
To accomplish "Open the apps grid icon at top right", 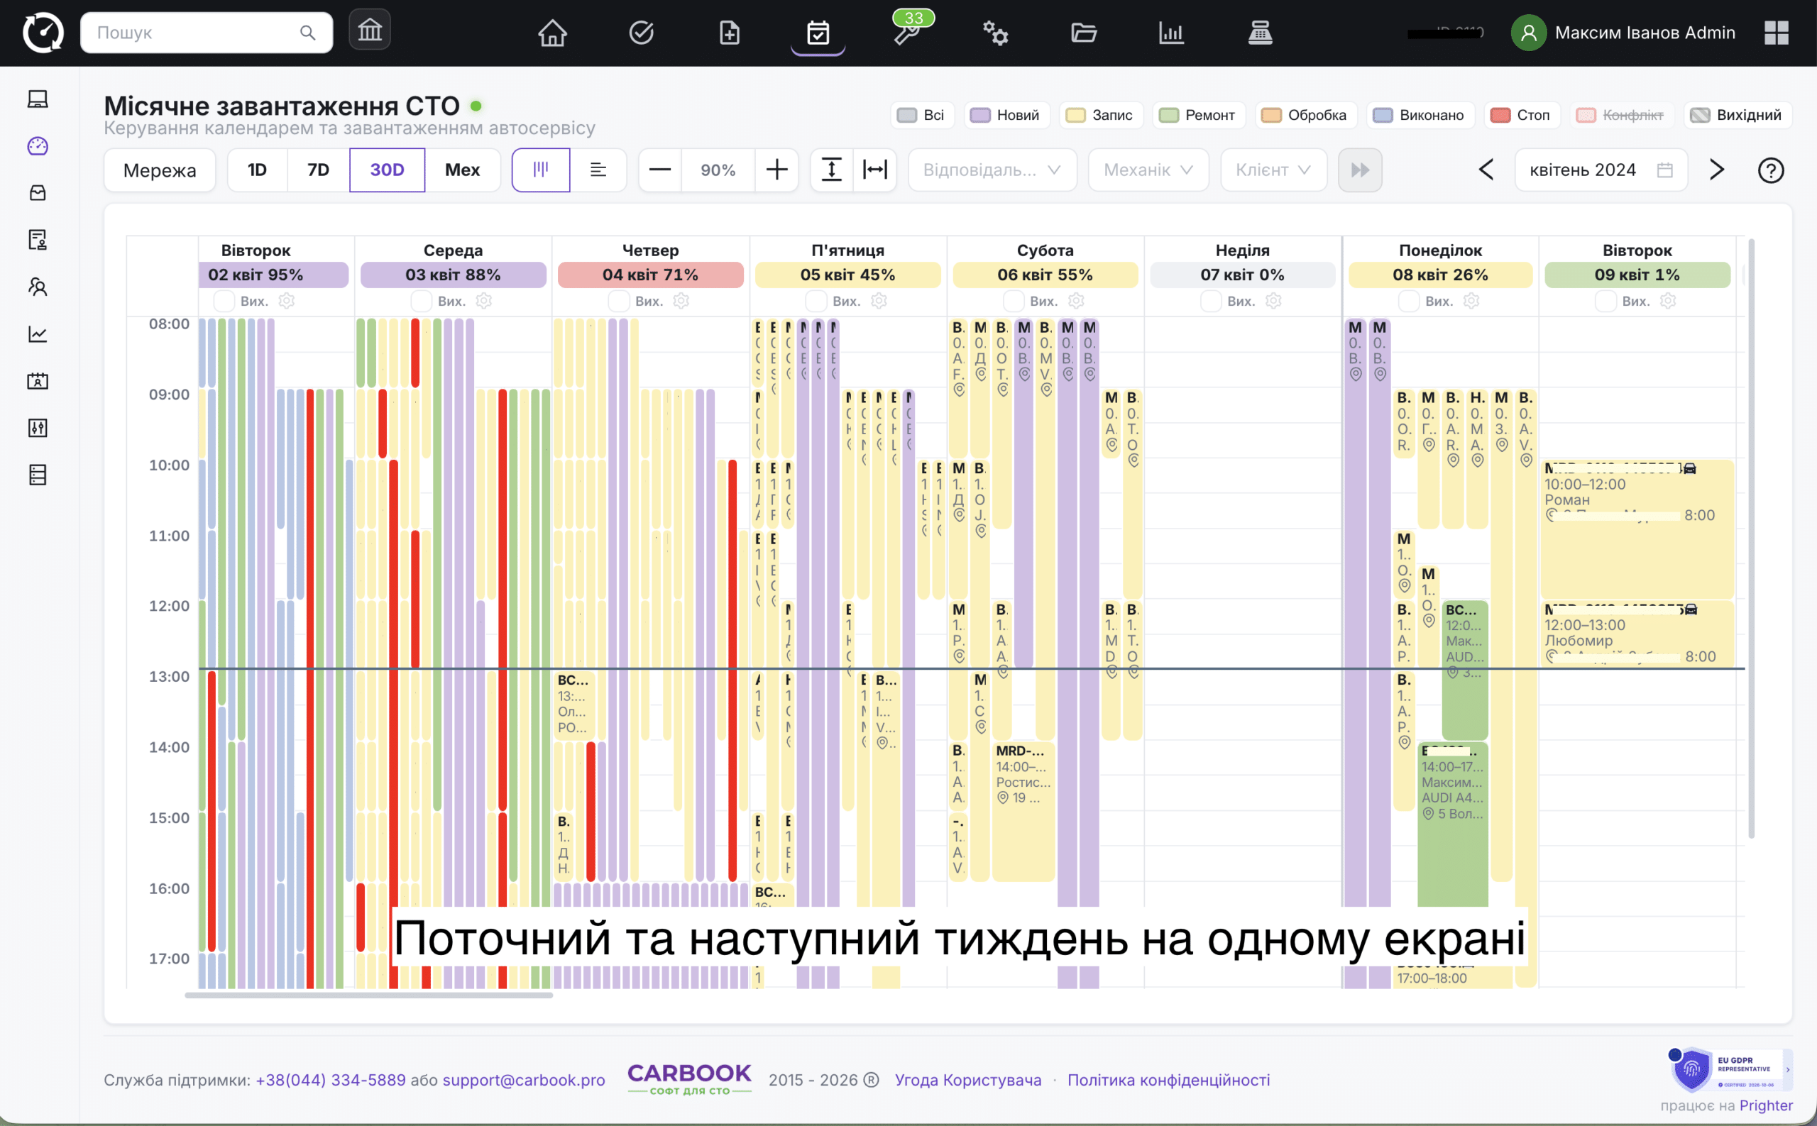I will [1776, 33].
